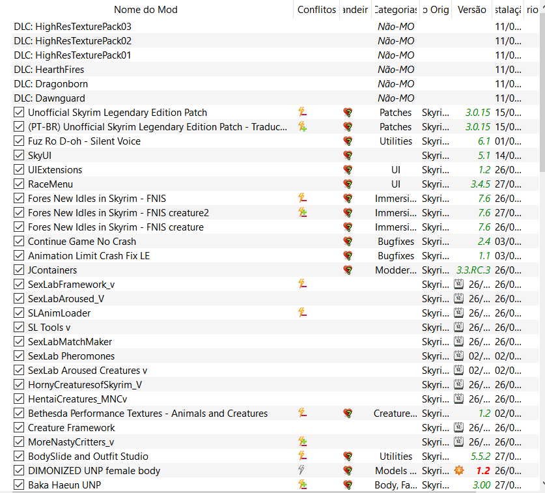The image size is (545, 493).
Task: Sort by installation date column header
Action: (508, 9)
